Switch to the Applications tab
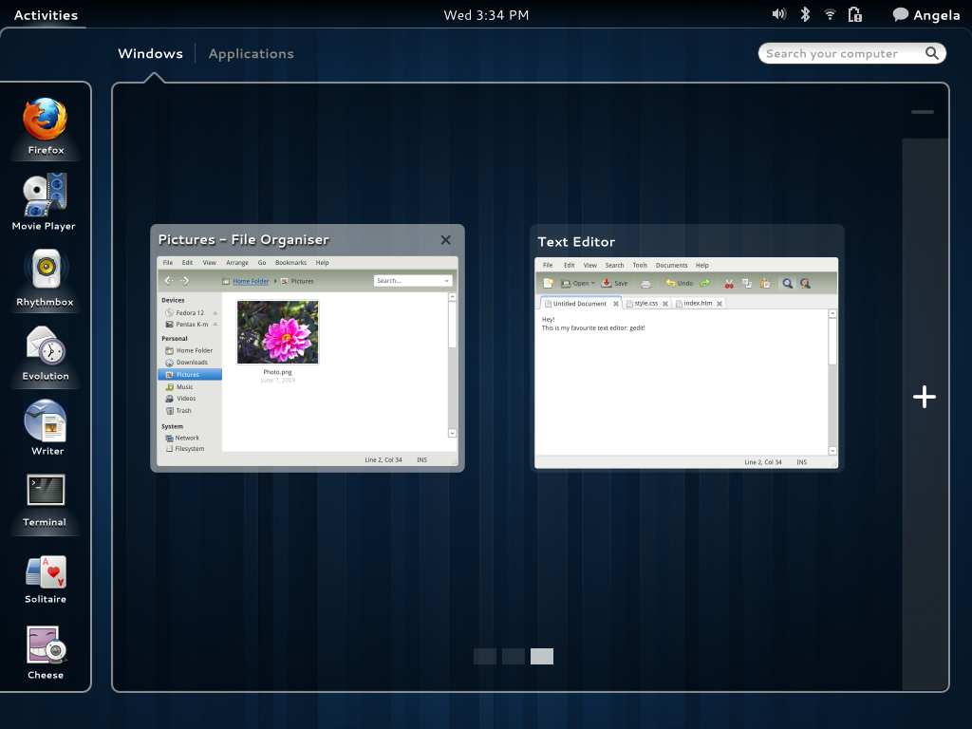 tap(251, 53)
